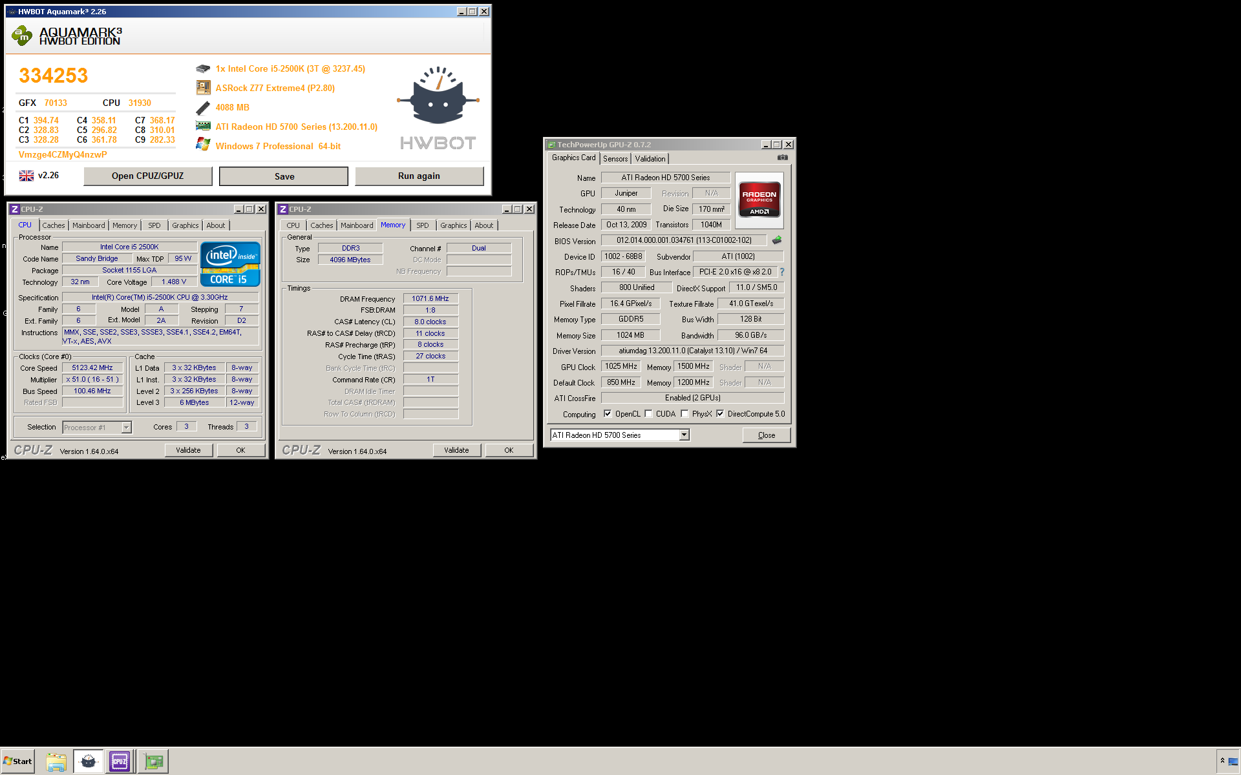1241x775 pixels.
Task: Click the Aquamark3 HWBOT edition logo icon
Action: pyautogui.click(x=22, y=36)
